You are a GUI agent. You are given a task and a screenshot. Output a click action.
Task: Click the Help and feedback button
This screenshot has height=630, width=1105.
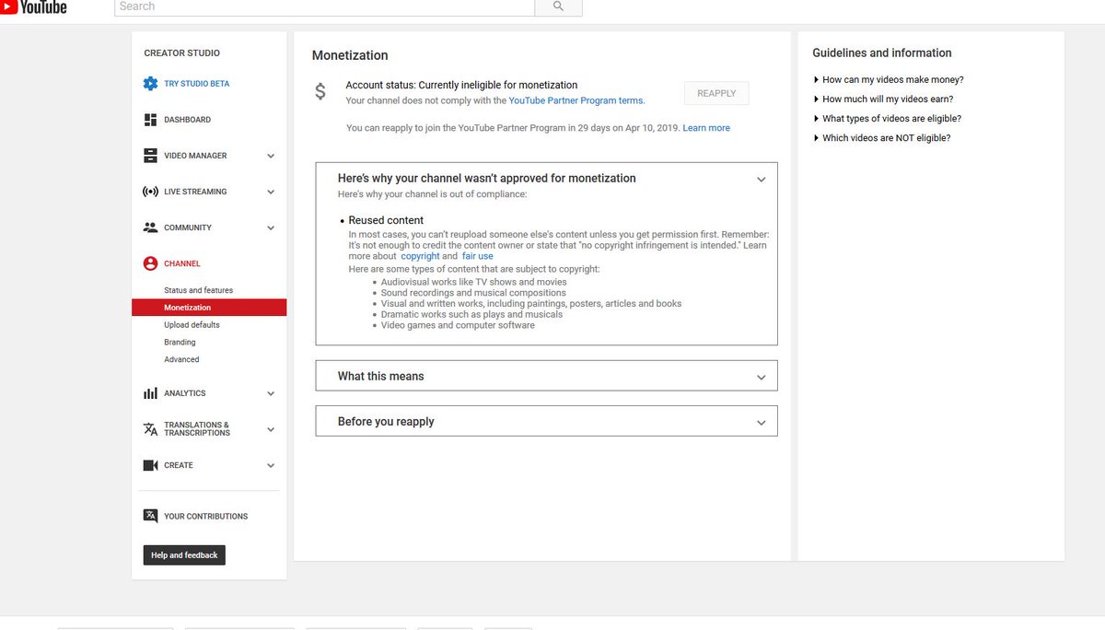(x=184, y=555)
